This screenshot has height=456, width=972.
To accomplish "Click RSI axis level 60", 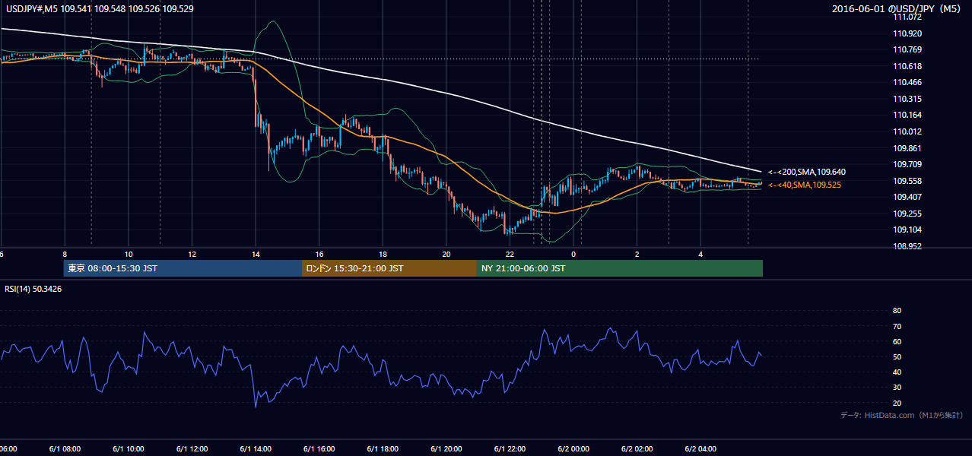I will click(x=897, y=341).
